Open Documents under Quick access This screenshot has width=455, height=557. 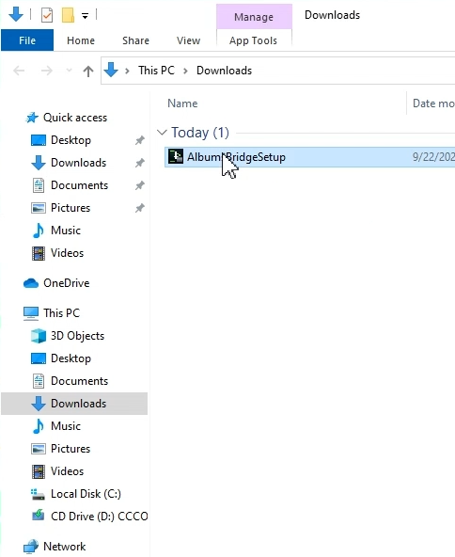(x=80, y=185)
